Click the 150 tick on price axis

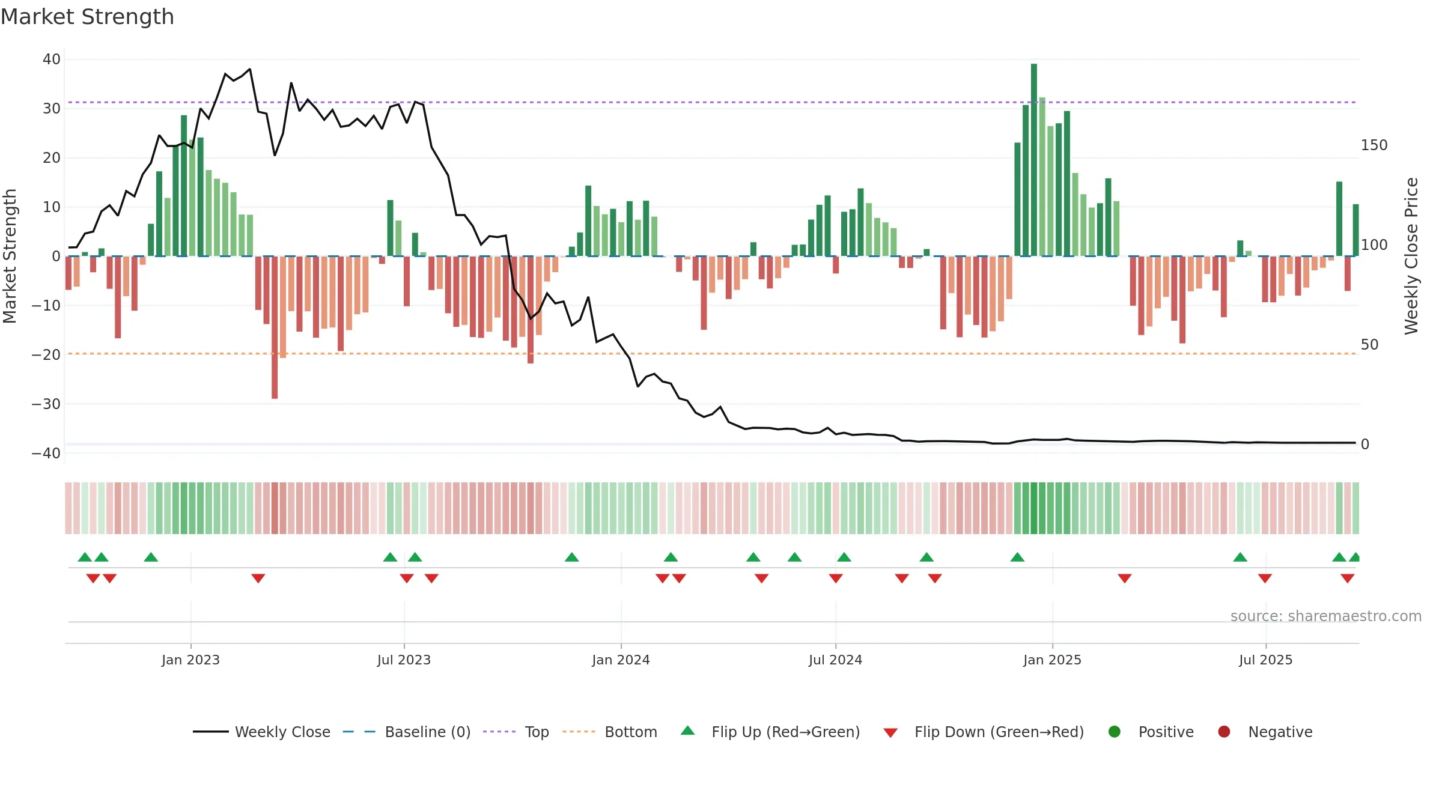[x=1374, y=145]
